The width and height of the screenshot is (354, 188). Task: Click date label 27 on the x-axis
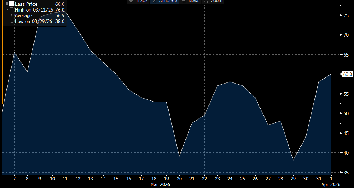pos(268,179)
